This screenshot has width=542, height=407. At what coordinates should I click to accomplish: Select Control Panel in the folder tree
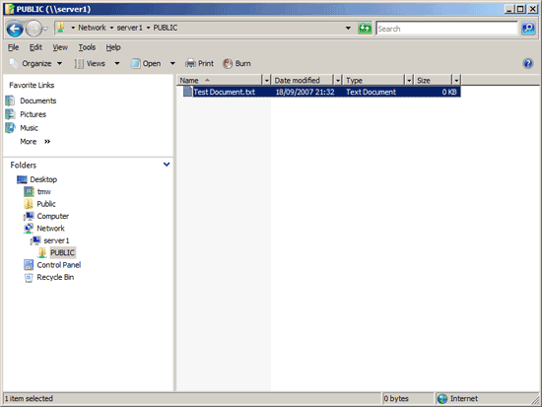(59, 265)
